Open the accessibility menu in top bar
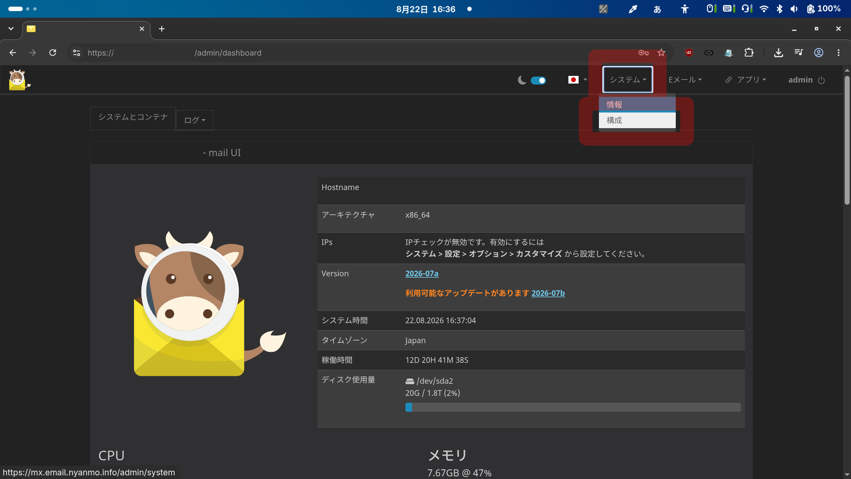This screenshot has width=851, height=479. click(684, 9)
